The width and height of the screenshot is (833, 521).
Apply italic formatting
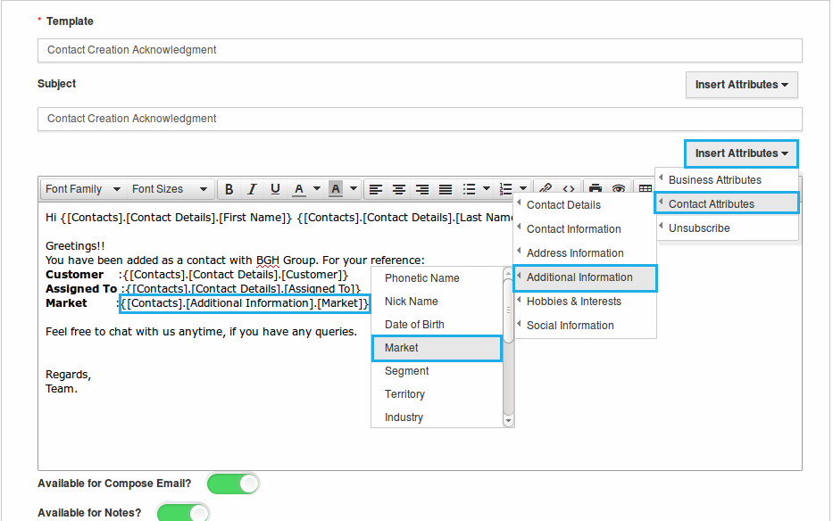tap(252, 189)
